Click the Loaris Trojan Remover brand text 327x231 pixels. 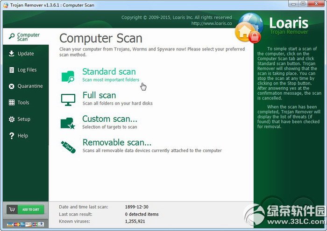(289, 26)
